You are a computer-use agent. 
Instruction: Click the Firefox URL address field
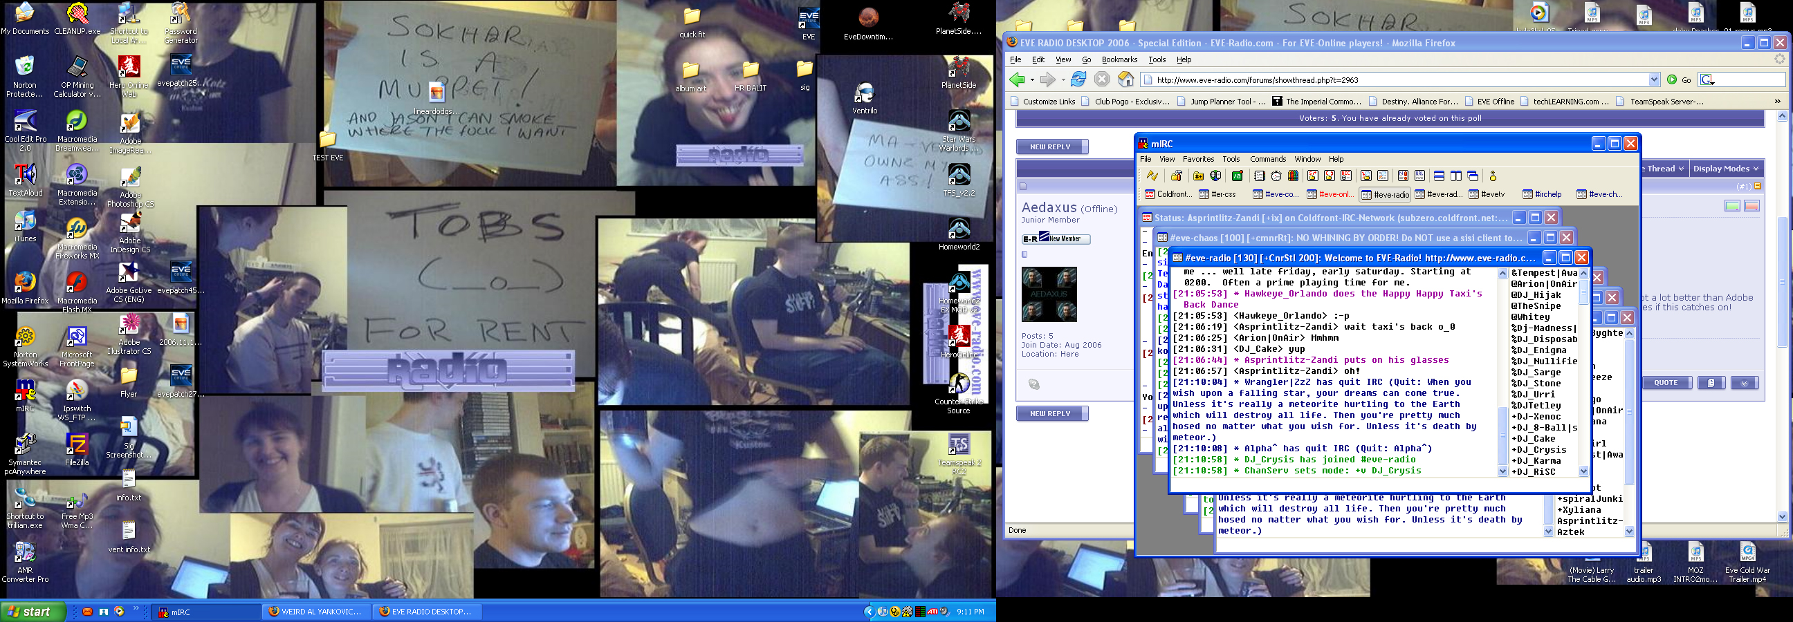(1400, 80)
